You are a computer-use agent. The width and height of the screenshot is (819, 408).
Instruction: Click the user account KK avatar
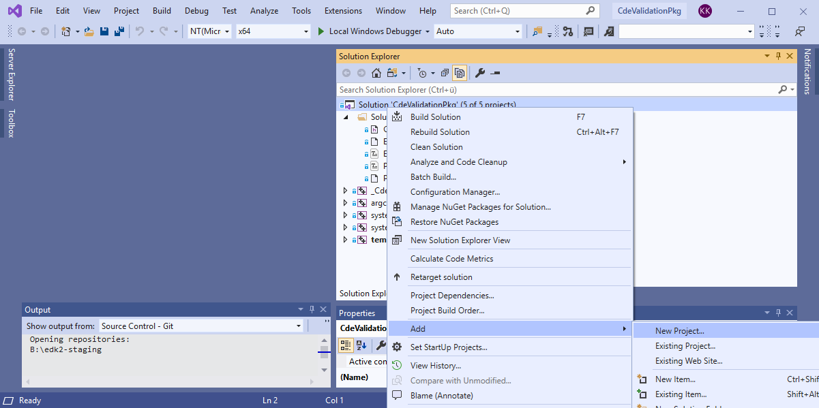coord(705,10)
